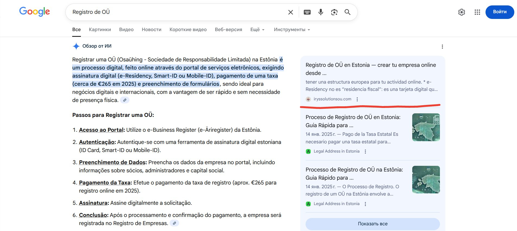
Task: Click Legal Address in Estonia under Proceso result
Action: point(337,151)
